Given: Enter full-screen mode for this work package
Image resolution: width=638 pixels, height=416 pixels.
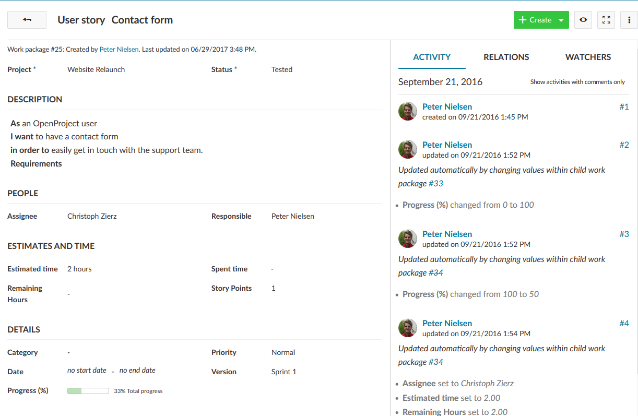Looking at the screenshot, I should point(606,19).
